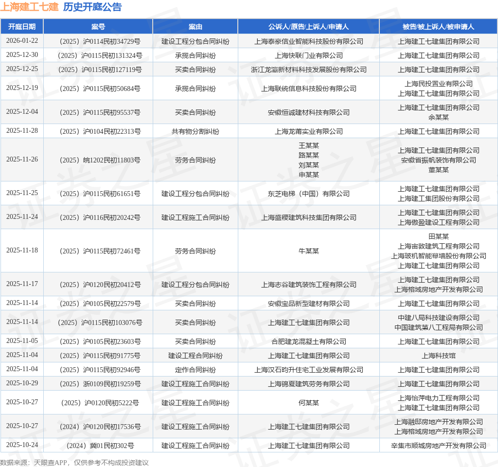Screen dimensions: 498x467
Task: Click defendant 田某某
Action: (439, 236)
